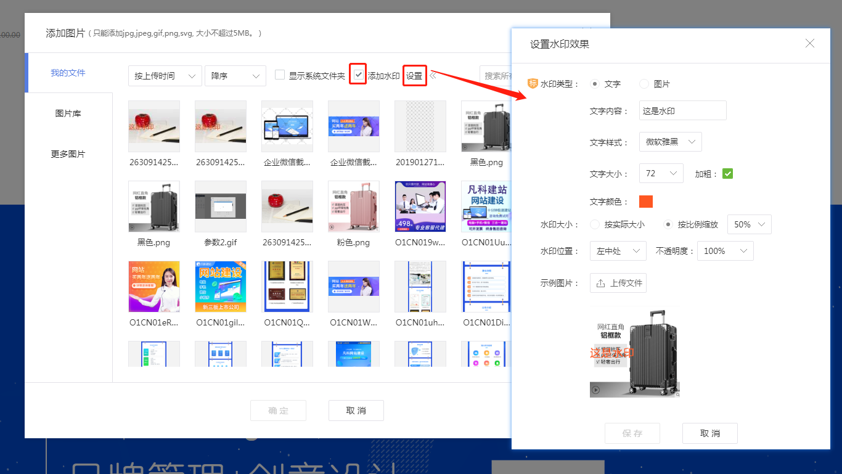
Task: Open the font size 72 dropdown
Action: point(661,173)
